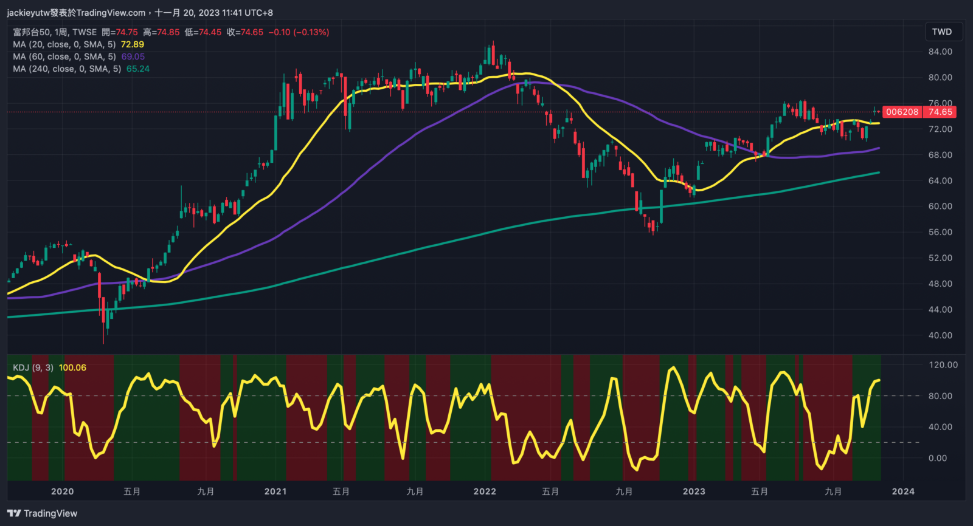The height and width of the screenshot is (526, 973).
Task: Select the MA 20 indicator legend
Action: click(x=64, y=44)
